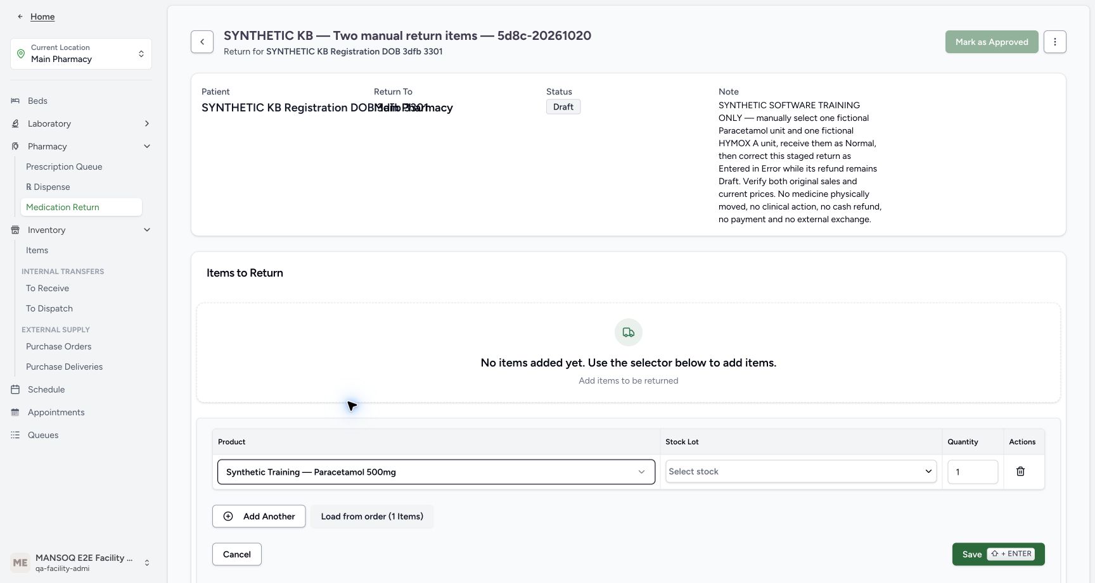Viewport: 1095px width, 583px height.
Task: Click the Save button
Action: pyautogui.click(x=998, y=555)
